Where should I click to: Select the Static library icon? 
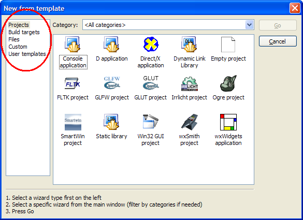click(x=111, y=122)
